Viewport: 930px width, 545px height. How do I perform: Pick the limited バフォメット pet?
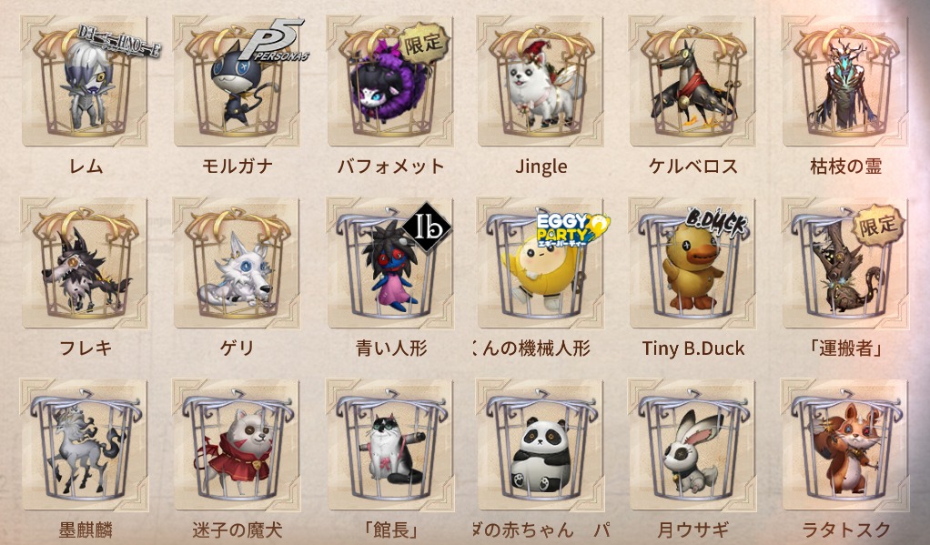pyautogui.click(x=389, y=81)
